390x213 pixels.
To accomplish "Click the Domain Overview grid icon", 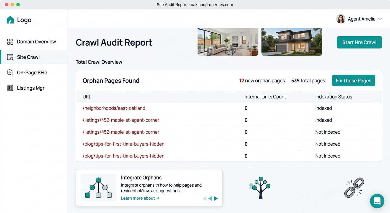I will point(10,42).
